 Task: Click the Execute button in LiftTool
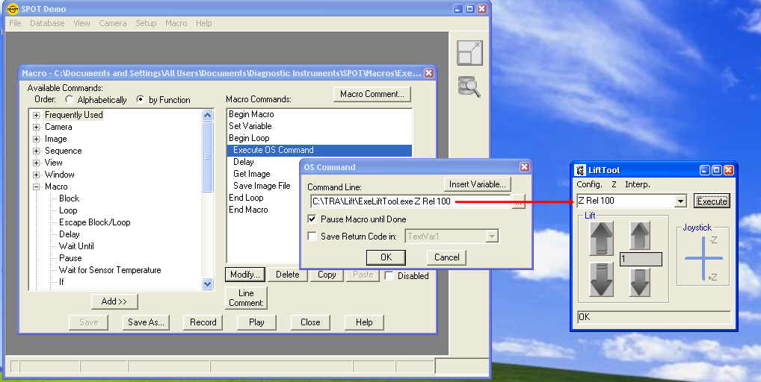click(x=712, y=201)
